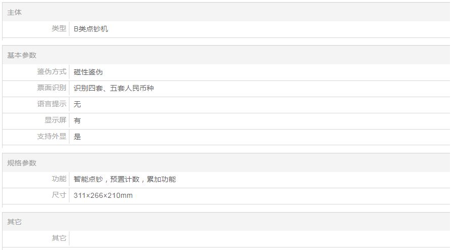This screenshot has height=250, width=453.
Task: Click the gray 其它 section header
Action: 14,222
